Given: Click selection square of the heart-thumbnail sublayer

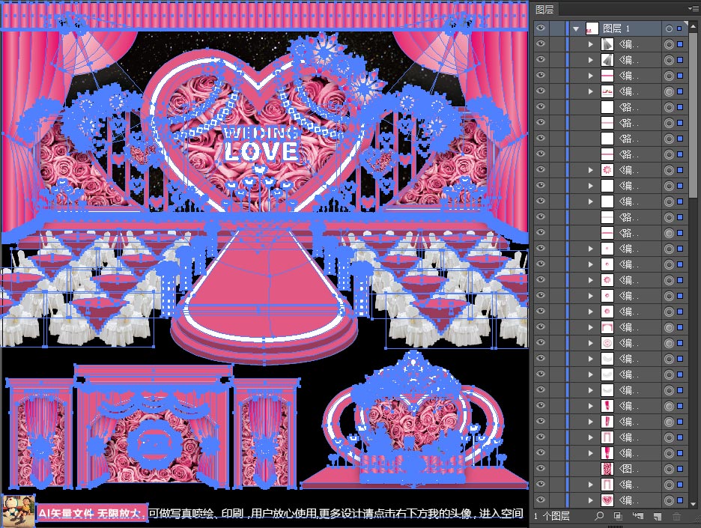Looking at the screenshot, I should [x=680, y=500].
